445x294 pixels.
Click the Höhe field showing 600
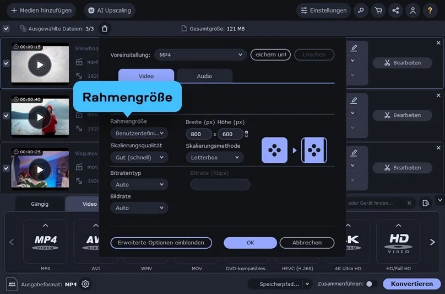click(230, 134)
